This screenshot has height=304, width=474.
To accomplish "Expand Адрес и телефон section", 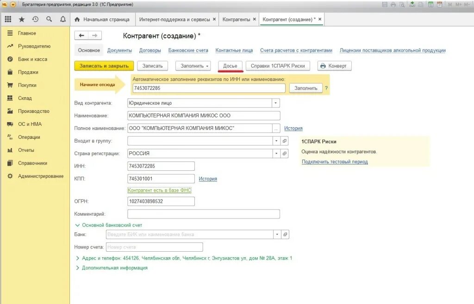I will (77, 258).
